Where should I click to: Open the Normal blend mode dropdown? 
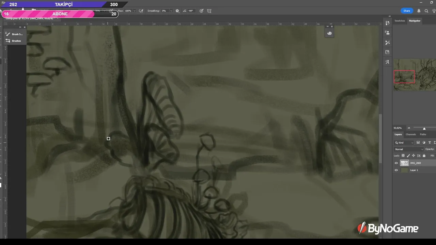[409, 149]
